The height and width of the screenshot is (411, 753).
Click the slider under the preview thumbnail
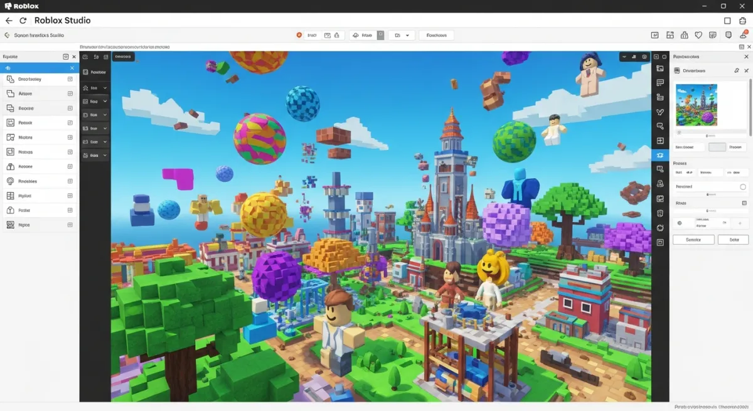coord(710,135)
